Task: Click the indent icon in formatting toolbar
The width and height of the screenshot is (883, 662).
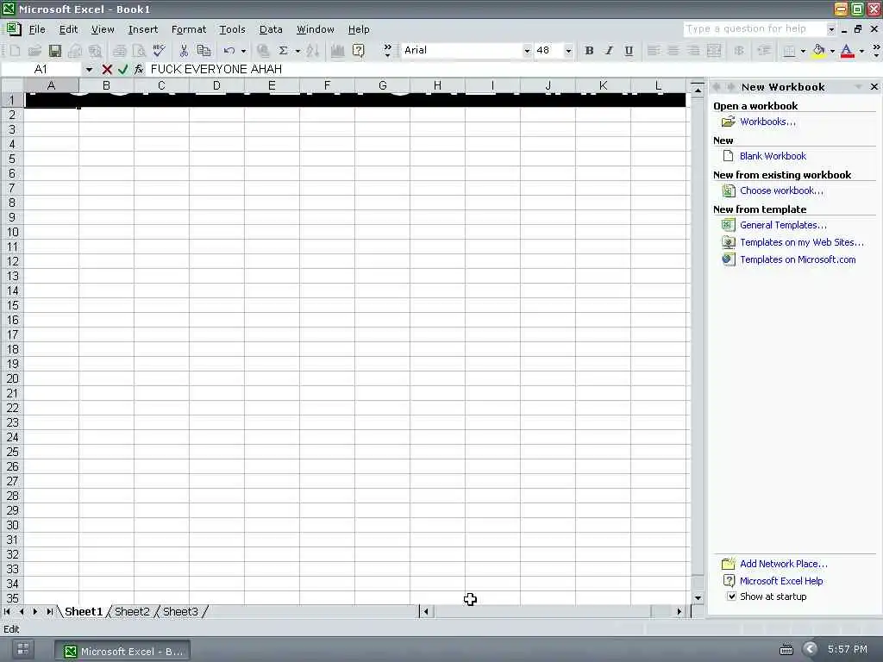Action: [x=764, y=51]
